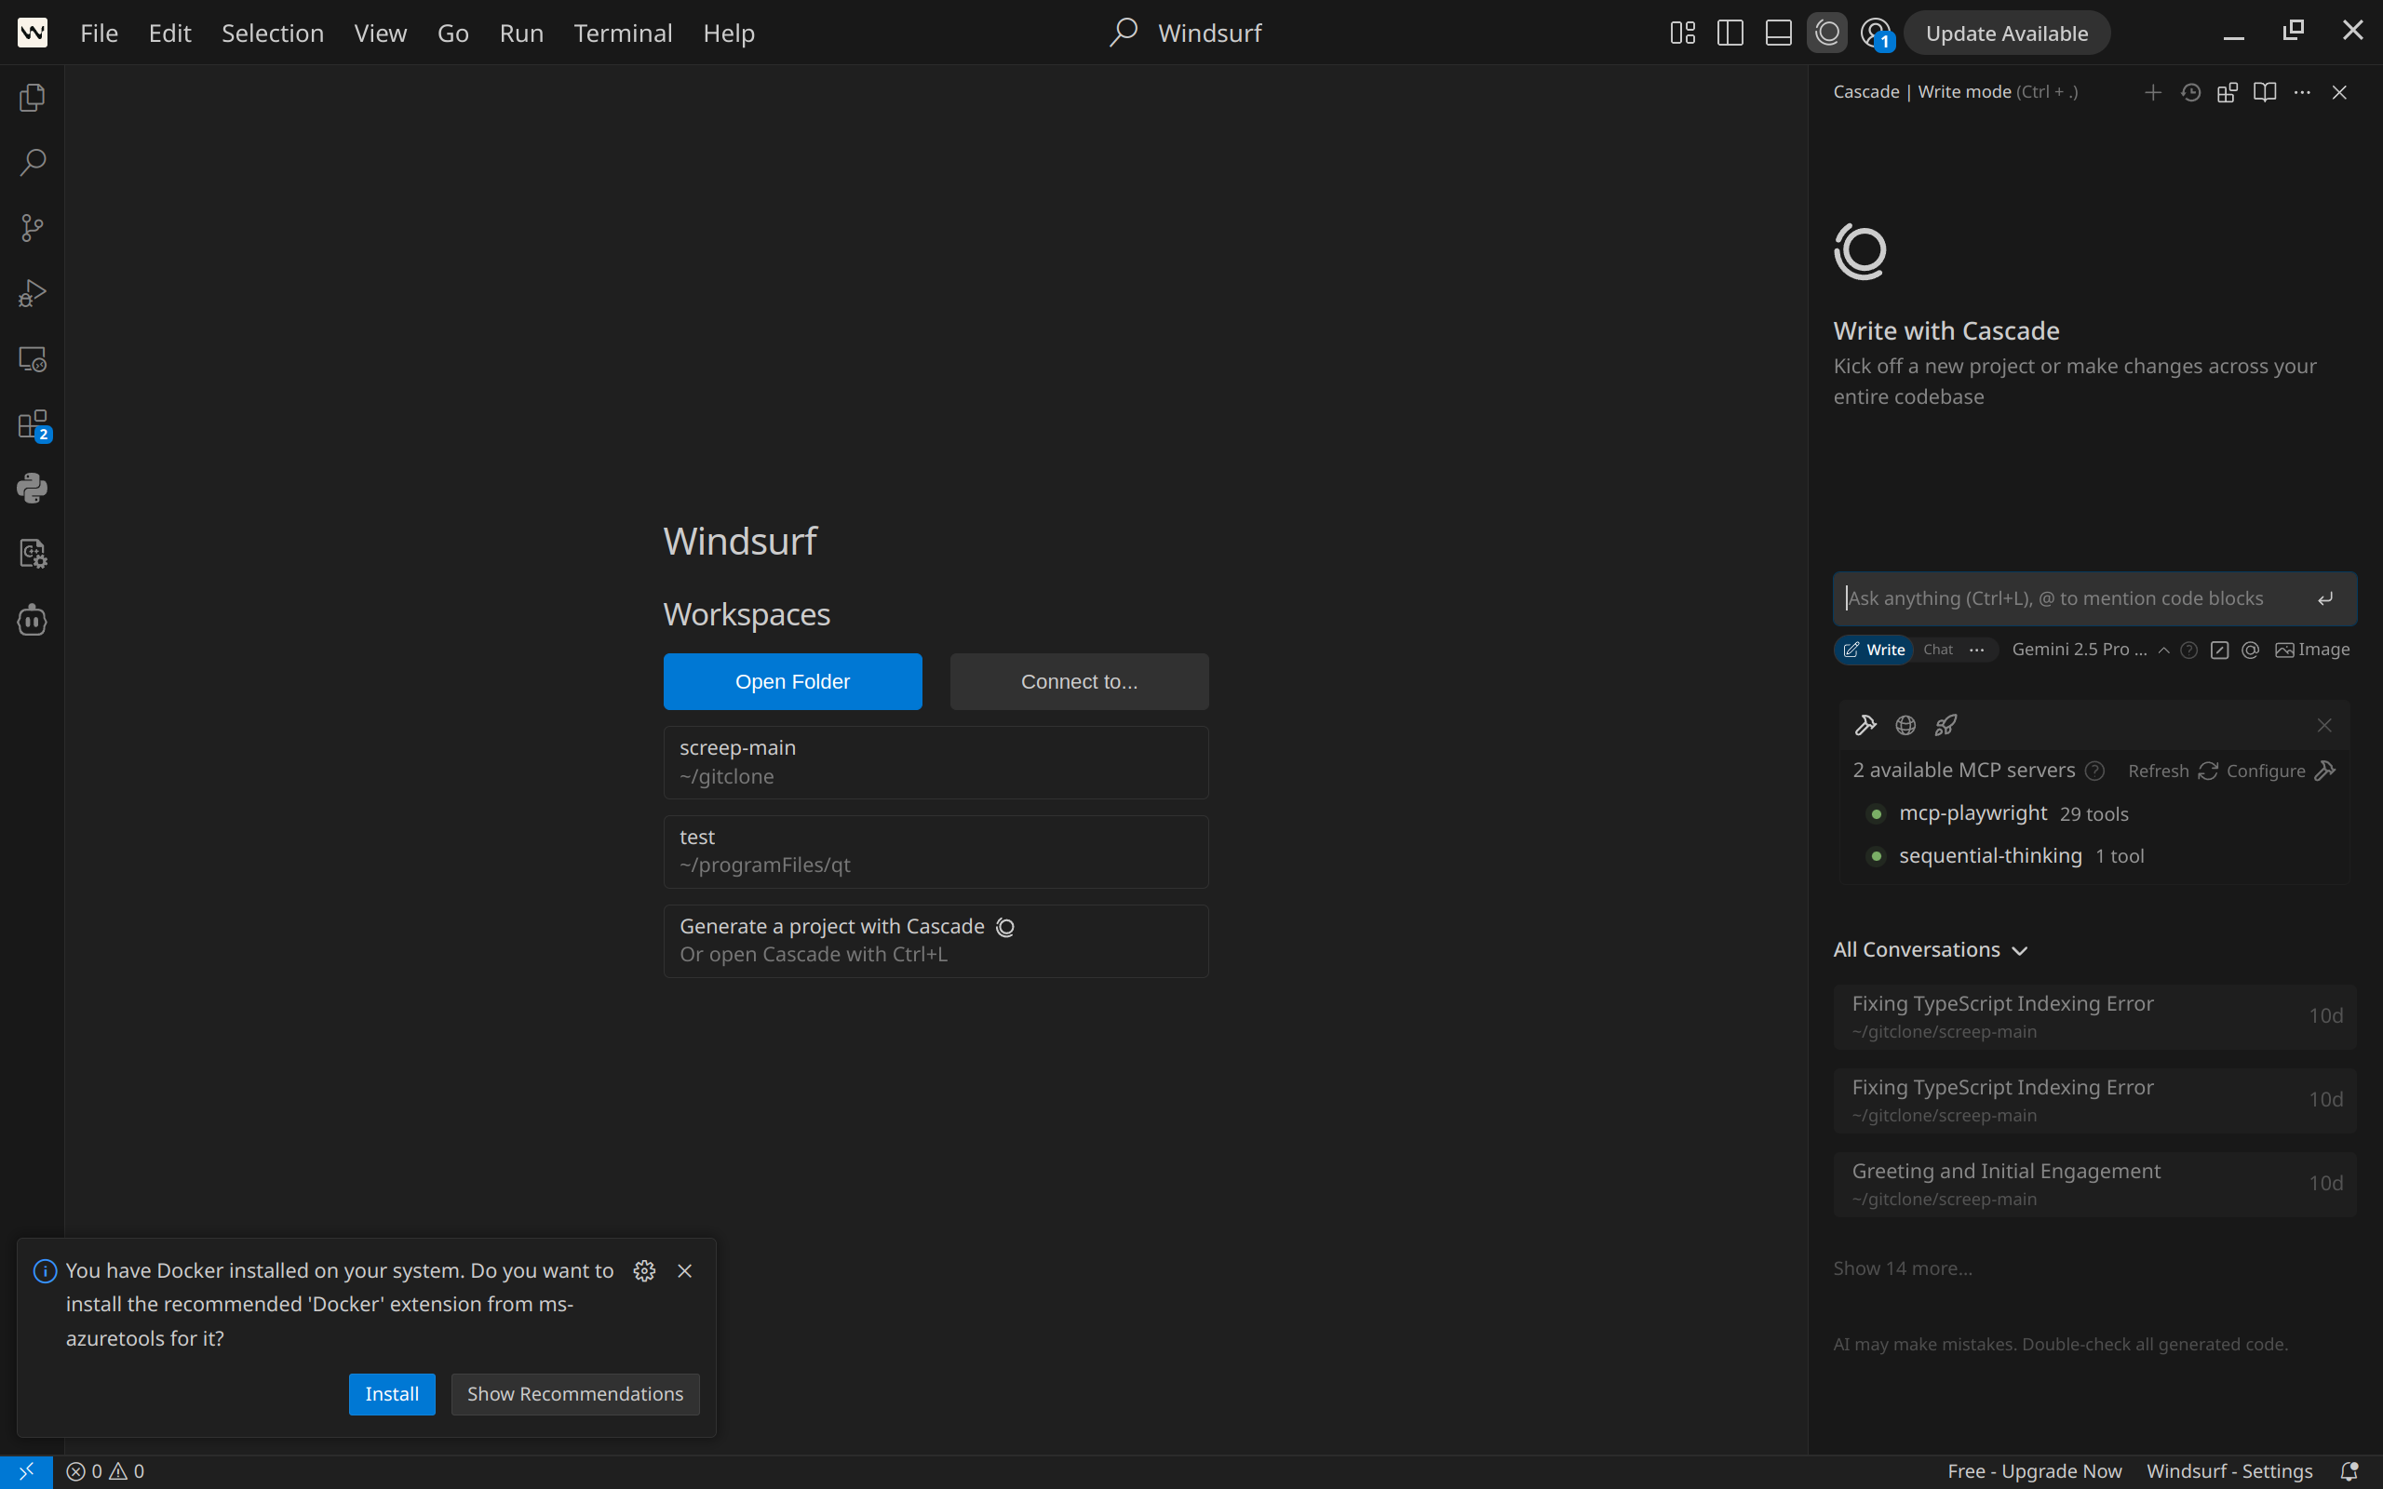
Task: Click the globe icon above MCP servers
Action: [1905, 726]
